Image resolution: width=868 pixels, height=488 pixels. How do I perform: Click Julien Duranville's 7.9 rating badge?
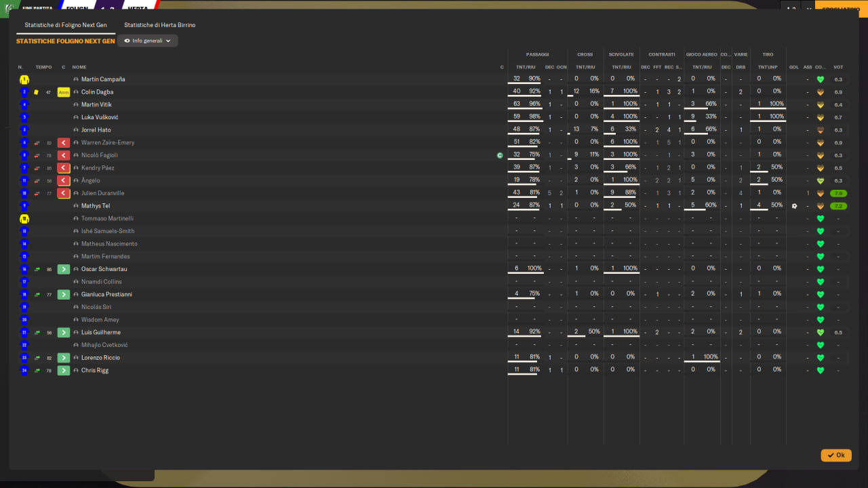[839, 193]
